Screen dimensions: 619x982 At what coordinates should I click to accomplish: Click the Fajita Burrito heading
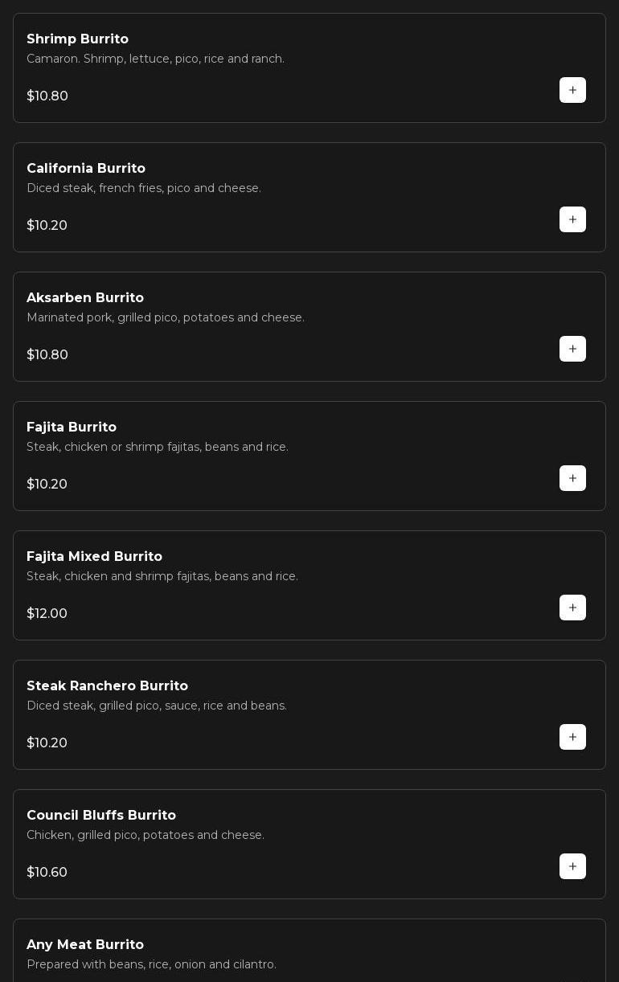(72, 428)
